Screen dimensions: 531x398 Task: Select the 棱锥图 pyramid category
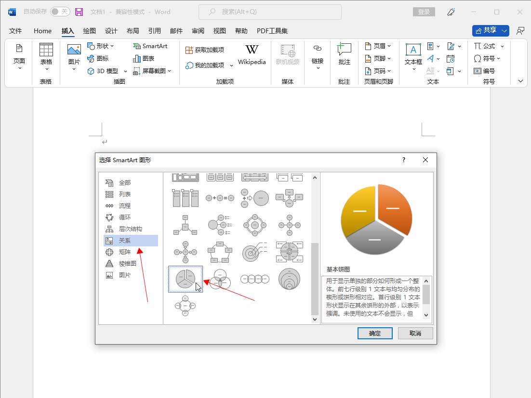pos(131,263)
